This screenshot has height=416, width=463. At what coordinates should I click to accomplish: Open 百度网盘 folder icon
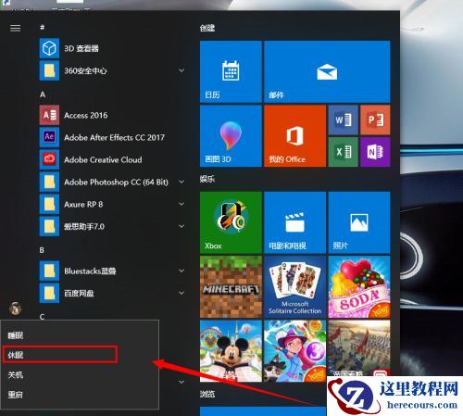pos(49,293)
